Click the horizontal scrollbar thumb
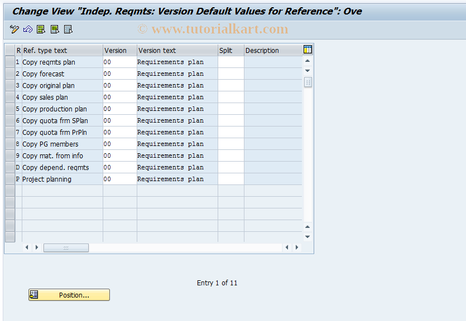Screen dimensions: 466x321 (x=66, y=248)
